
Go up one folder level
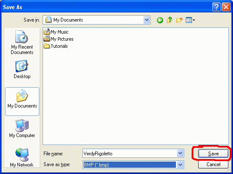(169, 20)
